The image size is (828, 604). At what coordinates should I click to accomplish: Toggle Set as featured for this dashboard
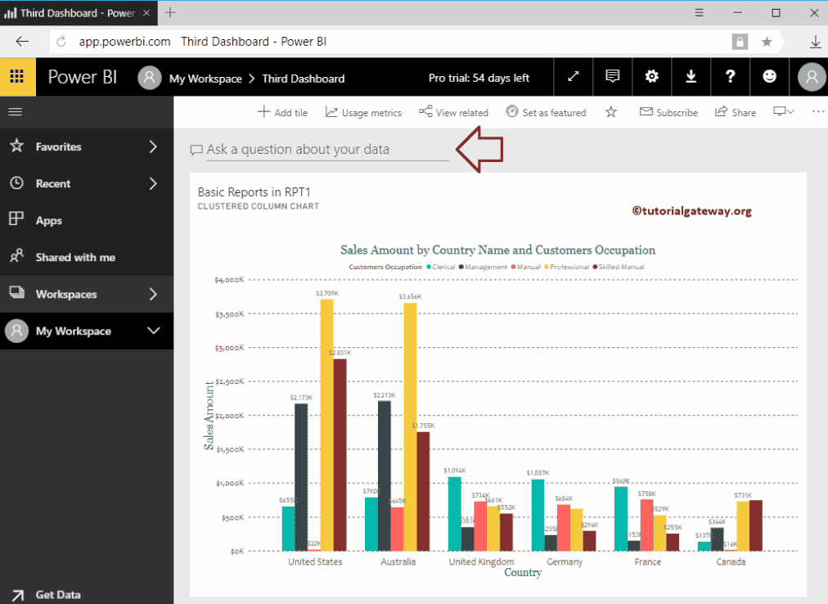coord(546,112)
